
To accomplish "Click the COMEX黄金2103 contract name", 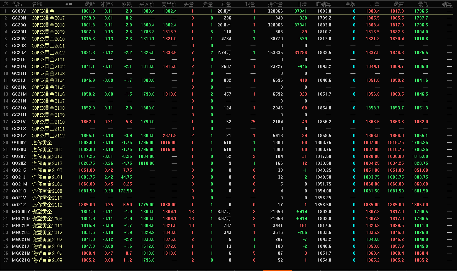I will (48, 73).
